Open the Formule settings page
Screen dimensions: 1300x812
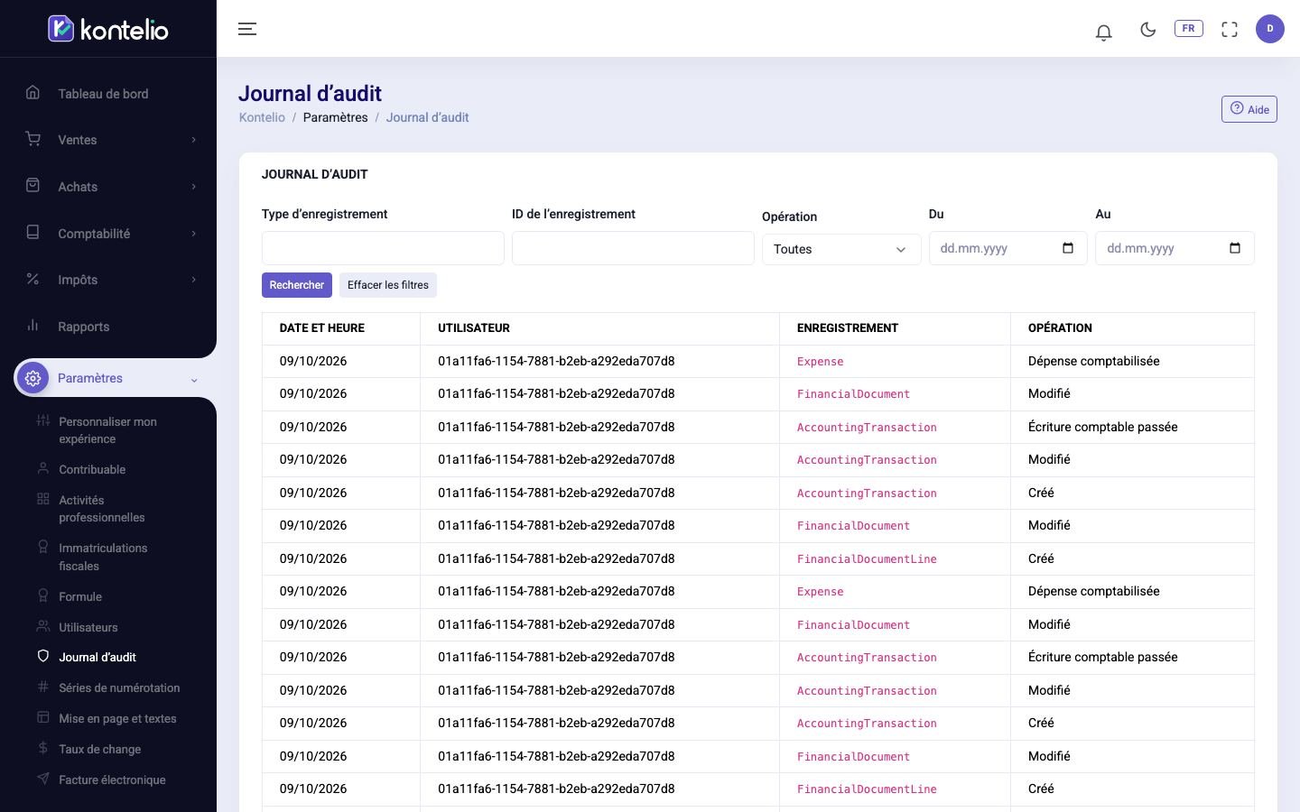(x=80, y=596)
